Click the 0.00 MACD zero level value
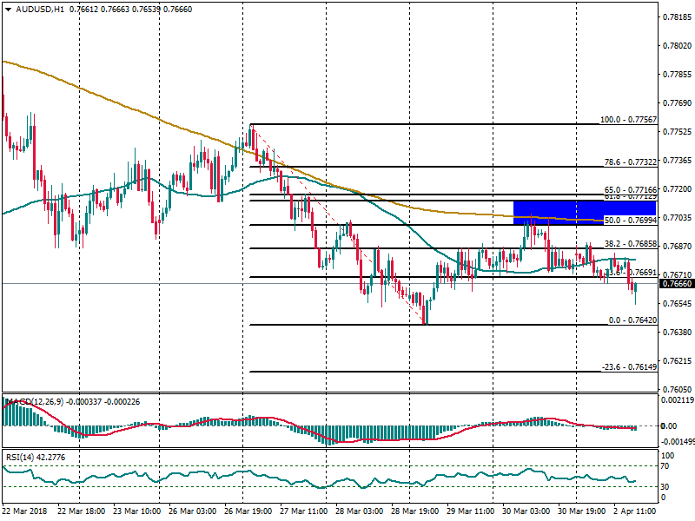 click(x=669, y=425)
